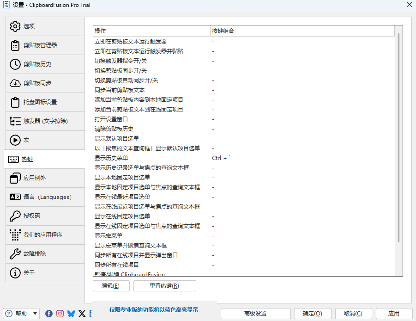Click the clipboard icon for 剪贴板管理器

[x=15, y=45]
